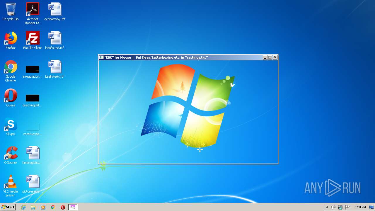The height and width of the screenshot is (211, 375).
Task: Close the "ESC" for Mouse window
Action: pyautogui.click(x=275, y=57)
